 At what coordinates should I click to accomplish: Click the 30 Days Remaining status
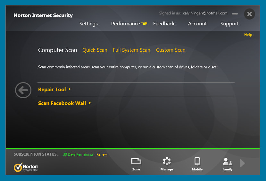pos(78,154)
